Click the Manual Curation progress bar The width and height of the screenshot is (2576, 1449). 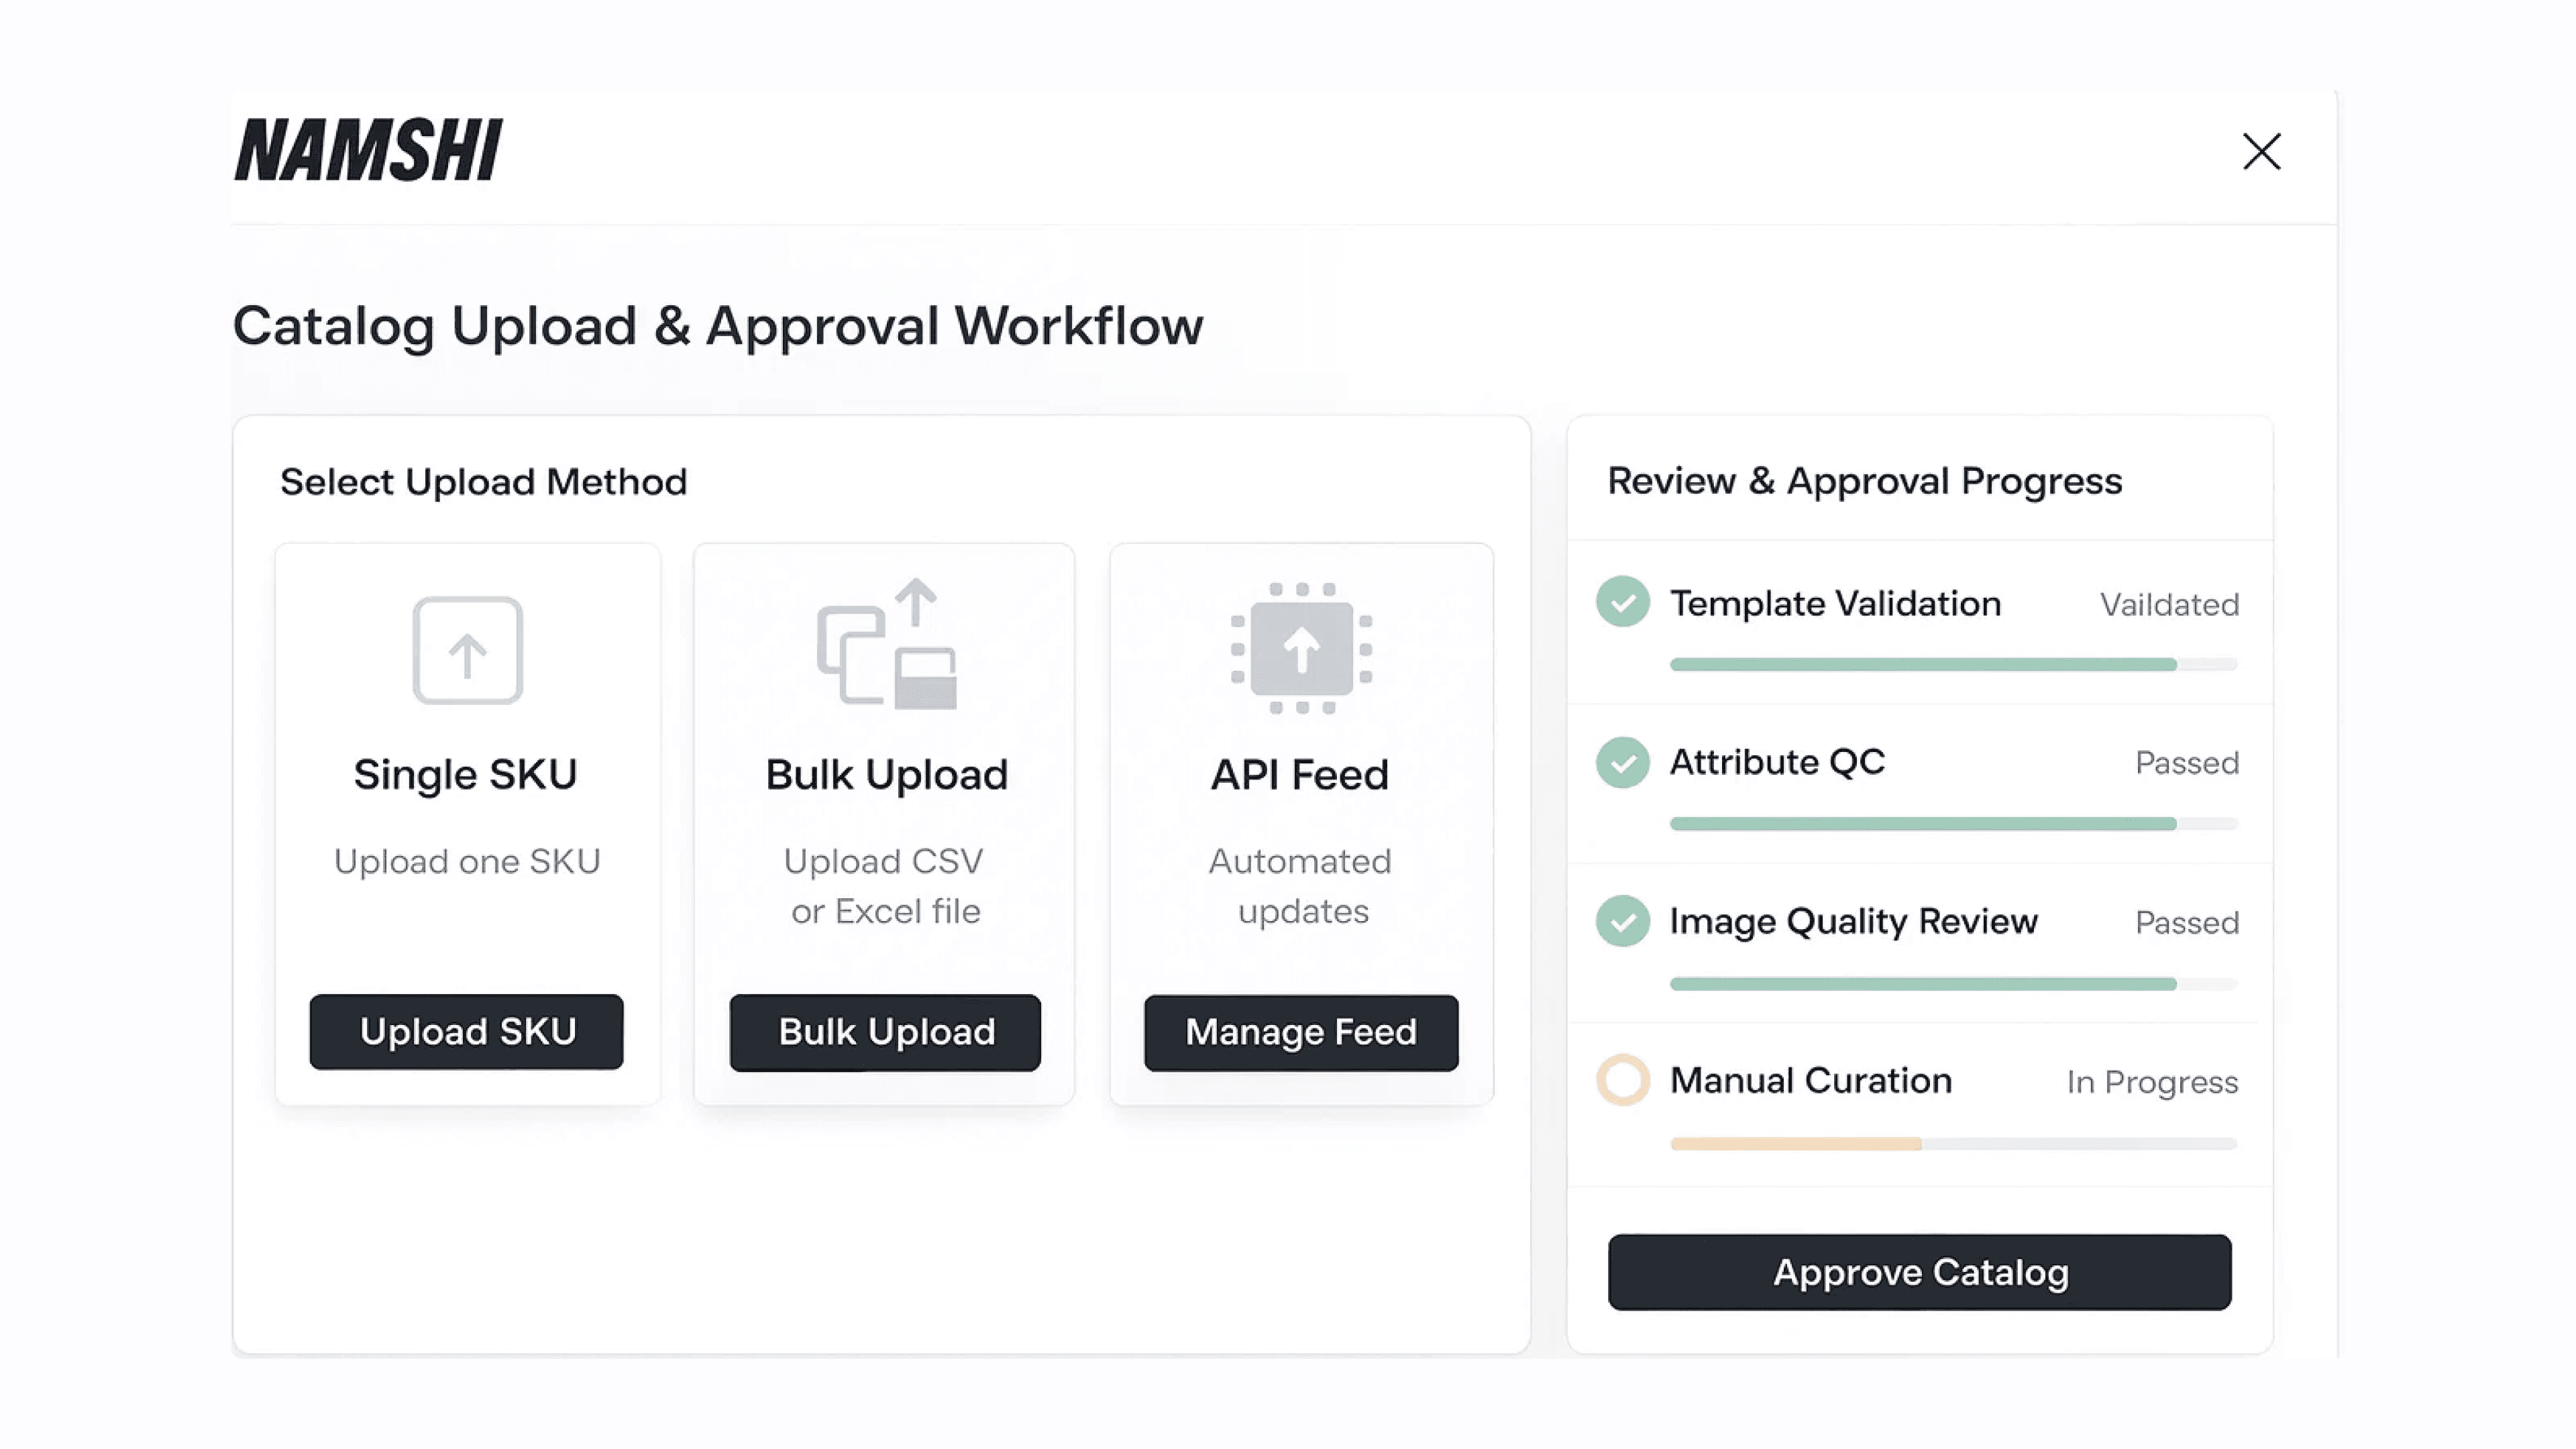pyautogui.click(x=1952, y=1144)
